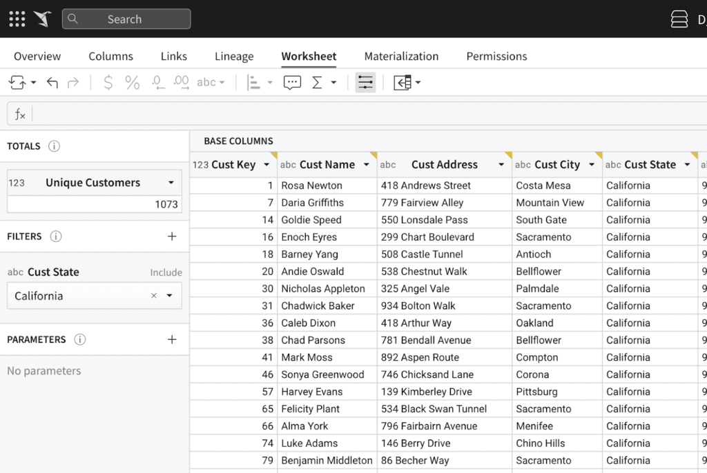The height and width of the screenshot is (473, 707).
Task: Switch to the Materialization tab
Action: (401, 57)
